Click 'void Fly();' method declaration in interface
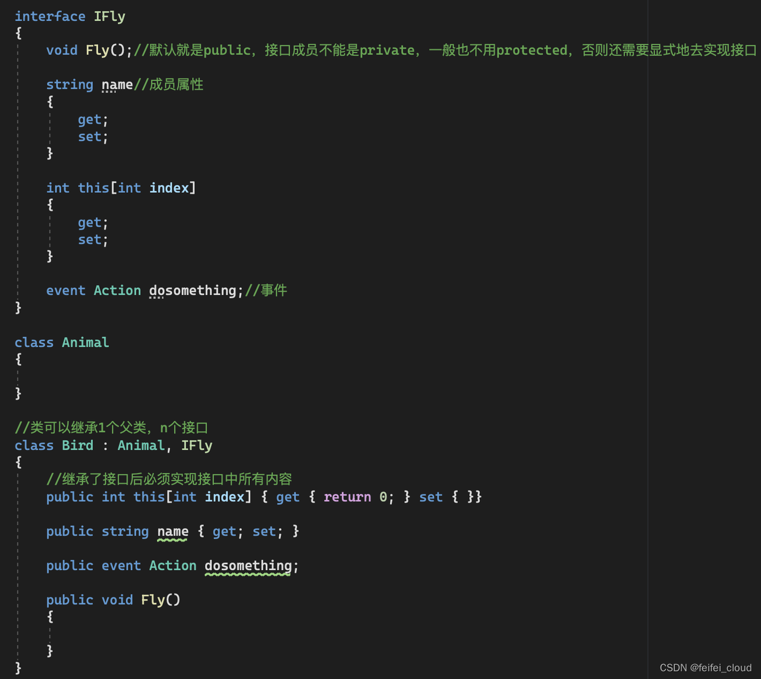Screen dimensions: 761x679 click(89, 51)
